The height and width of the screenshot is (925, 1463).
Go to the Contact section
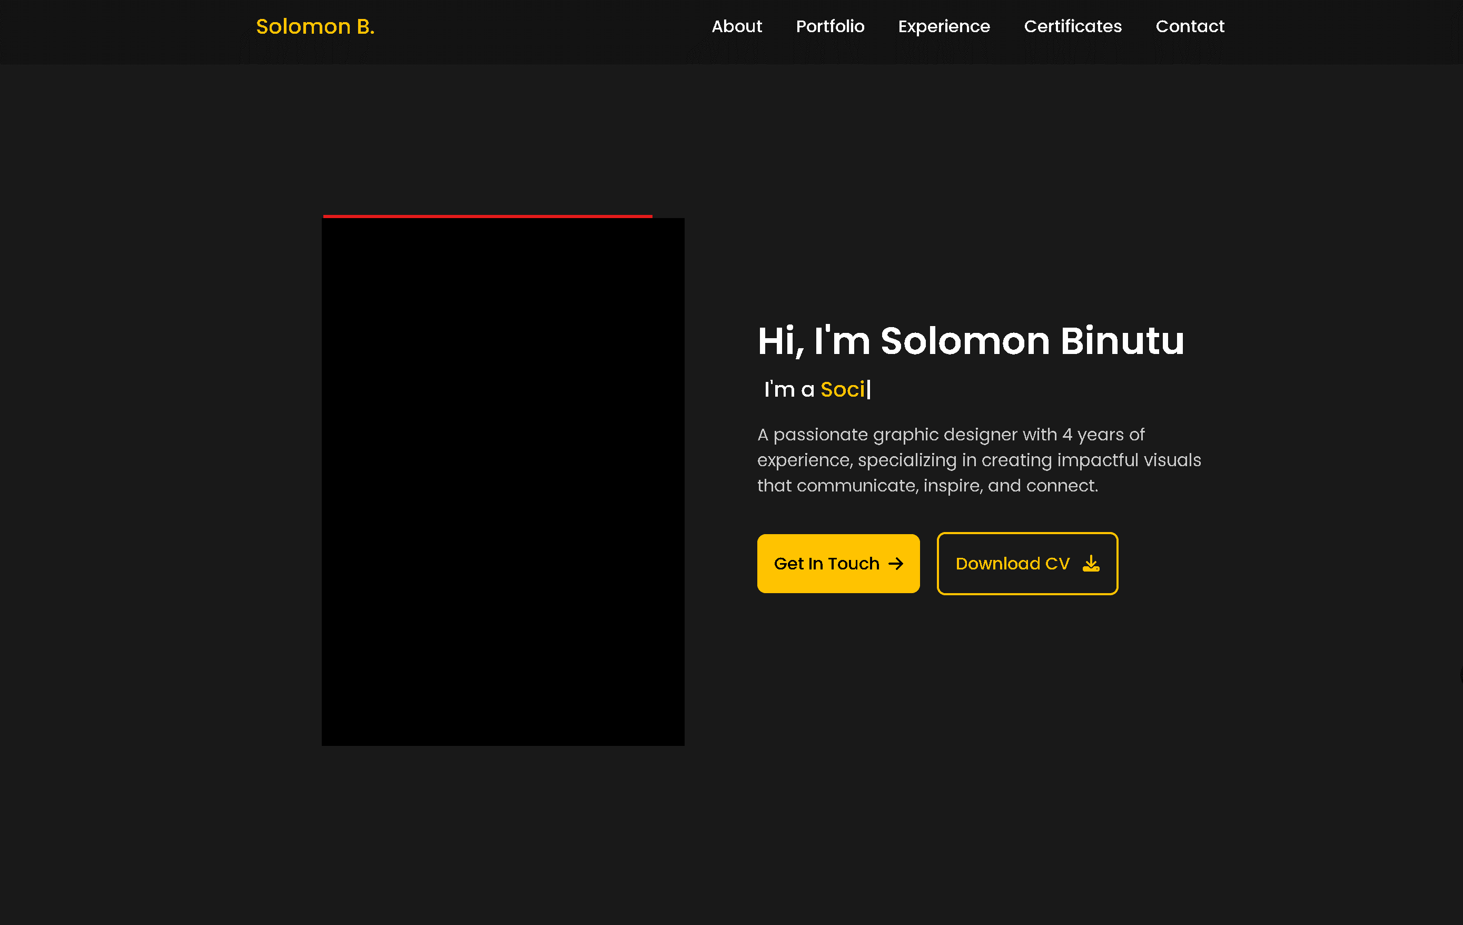pyautogui.click(x=1190, y=27)
